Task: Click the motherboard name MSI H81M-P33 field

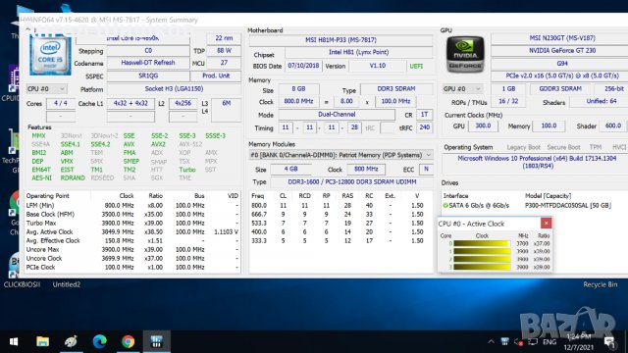Action: coord(340,40)
